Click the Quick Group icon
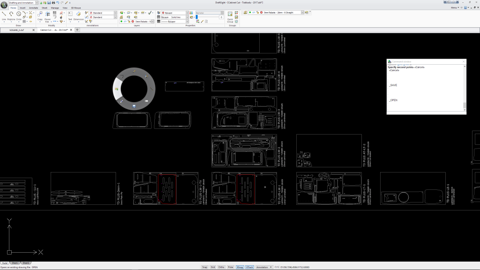480x270 pixels. click(230, 15)
